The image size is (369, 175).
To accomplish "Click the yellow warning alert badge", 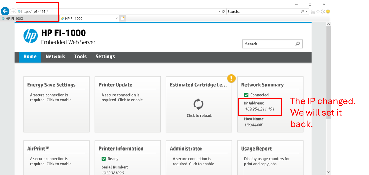I will pyautogui.click(x=231, y=78).
